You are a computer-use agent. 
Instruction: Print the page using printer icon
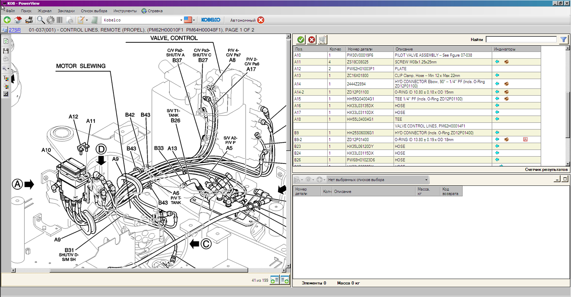click(29, 20)
